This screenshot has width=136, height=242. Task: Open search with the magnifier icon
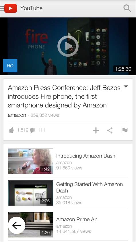click(127, 8)
